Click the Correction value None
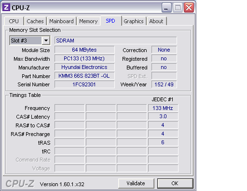This screenshot has width=247, height=191. point(164,50)
